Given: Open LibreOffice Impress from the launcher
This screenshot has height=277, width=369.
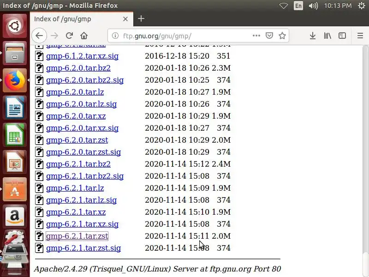Looking at the screenshot, I should pos(15,163).
